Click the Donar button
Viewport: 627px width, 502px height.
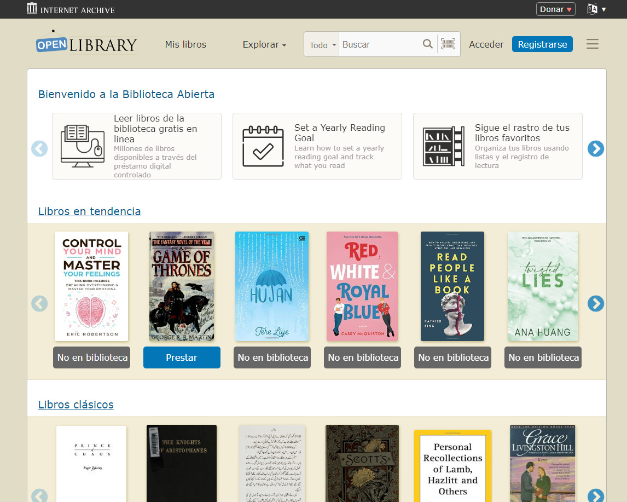click(555, 9)
